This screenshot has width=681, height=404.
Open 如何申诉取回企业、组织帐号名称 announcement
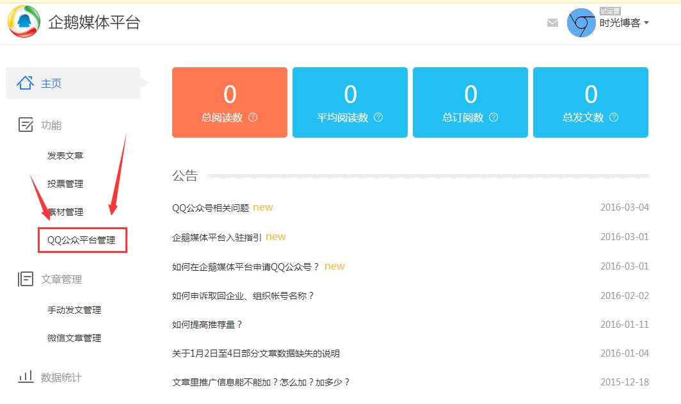coord(243,296)
